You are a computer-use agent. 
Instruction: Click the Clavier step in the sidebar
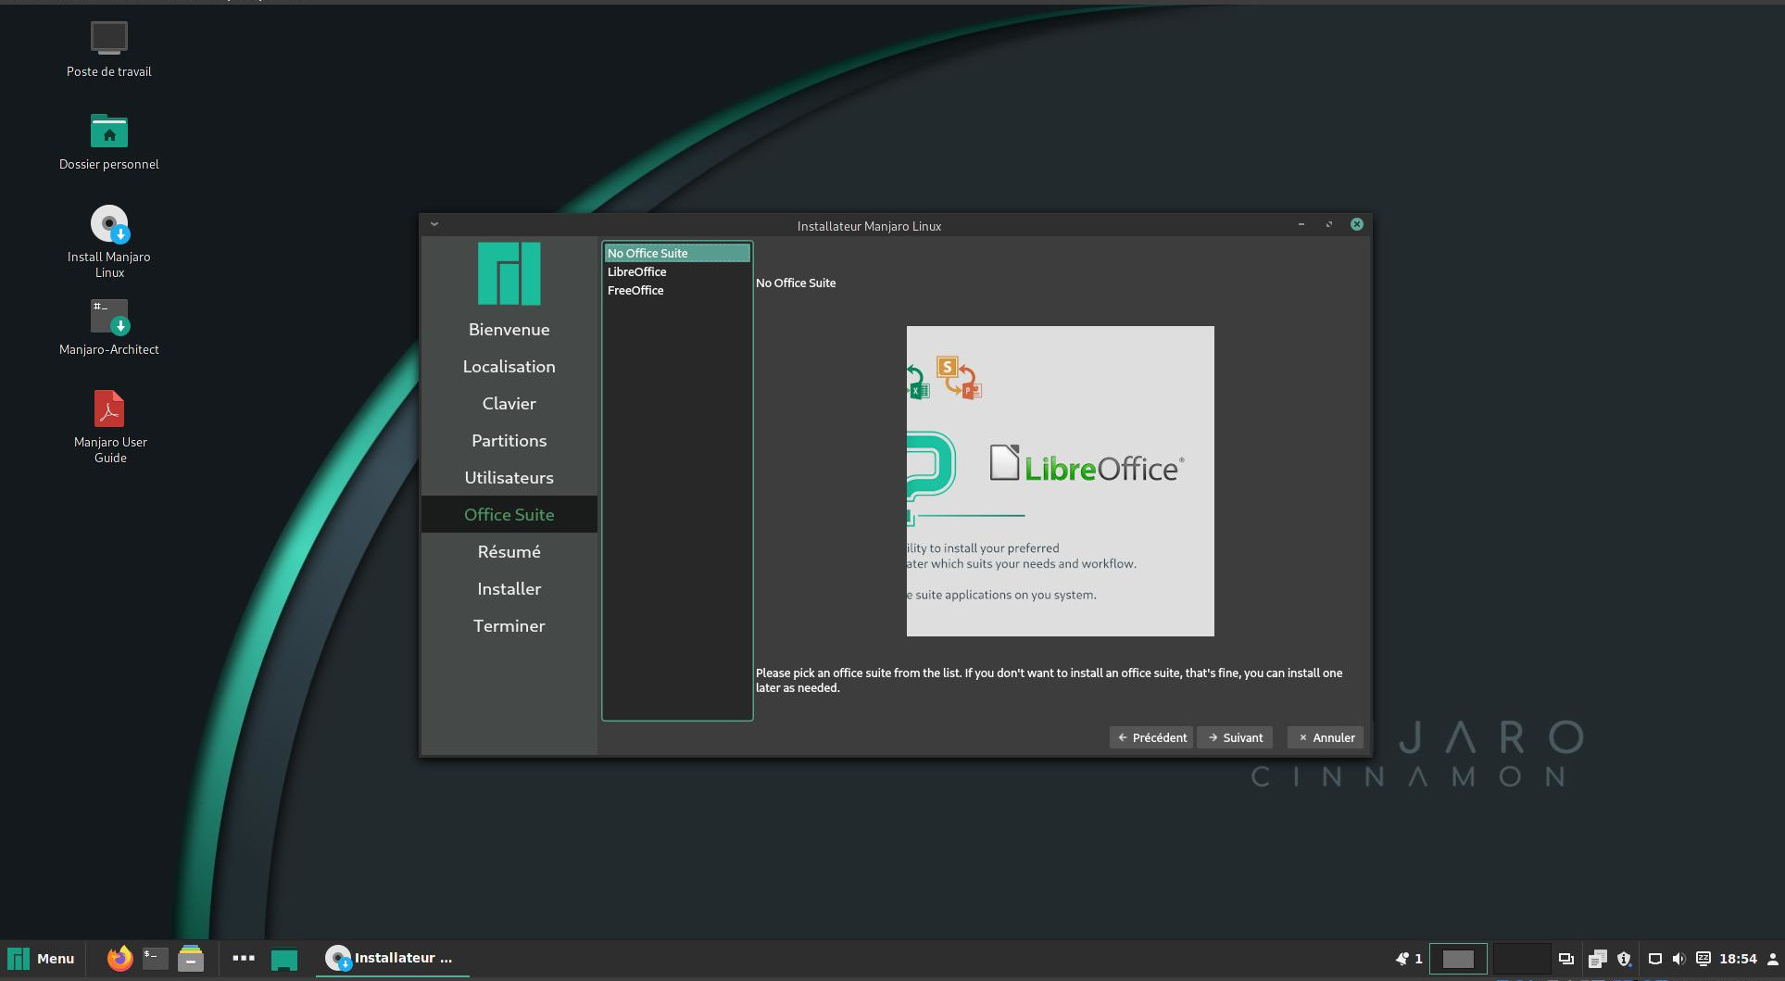coord(509,403)
